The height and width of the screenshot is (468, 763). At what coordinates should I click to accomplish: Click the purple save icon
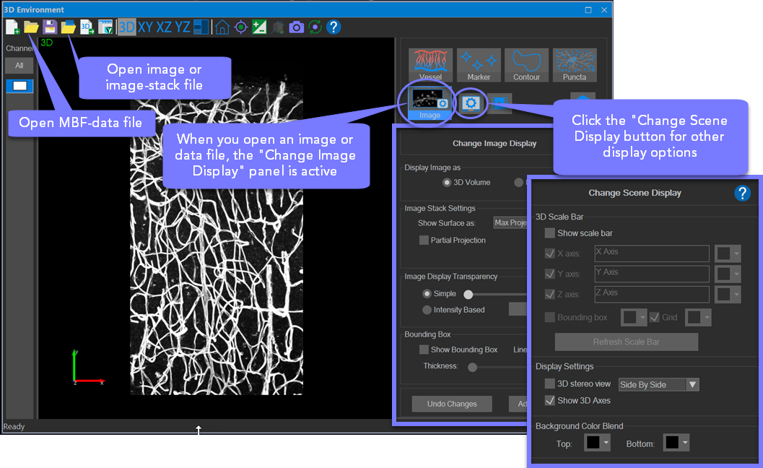(x=50, y=27)
